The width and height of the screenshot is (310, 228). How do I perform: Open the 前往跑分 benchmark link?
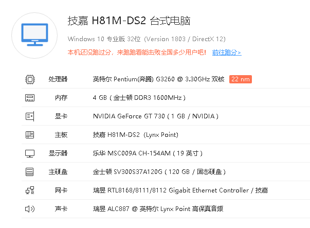[x=227, y=52]
